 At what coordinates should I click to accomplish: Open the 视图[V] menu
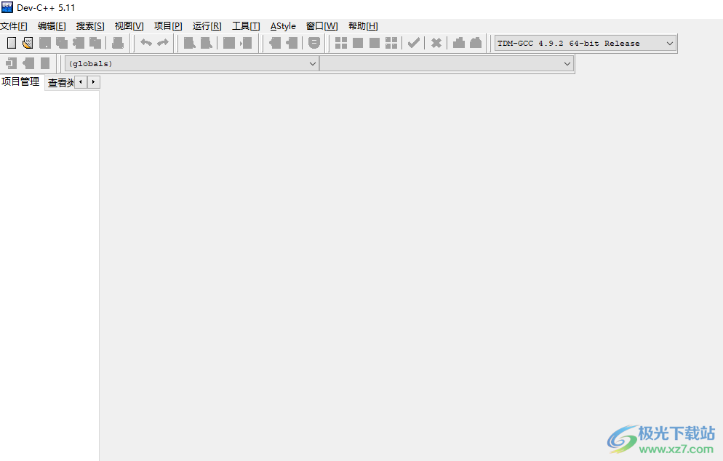click(129, 26)
